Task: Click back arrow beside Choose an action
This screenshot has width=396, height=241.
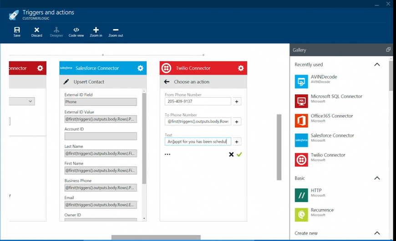Action: tap(167, 82)
